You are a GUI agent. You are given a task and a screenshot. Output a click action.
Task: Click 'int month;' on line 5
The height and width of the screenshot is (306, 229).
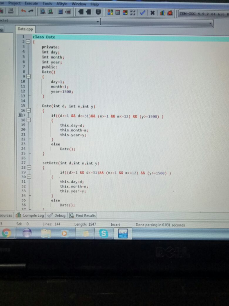coord(53,57)
